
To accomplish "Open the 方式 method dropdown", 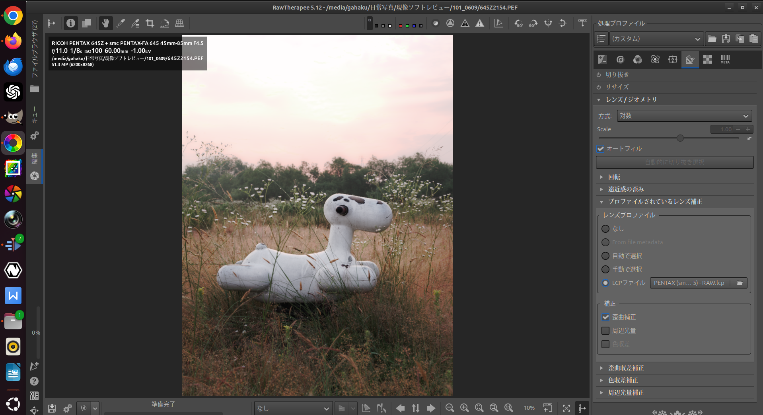I will click(x=683, y=116).
